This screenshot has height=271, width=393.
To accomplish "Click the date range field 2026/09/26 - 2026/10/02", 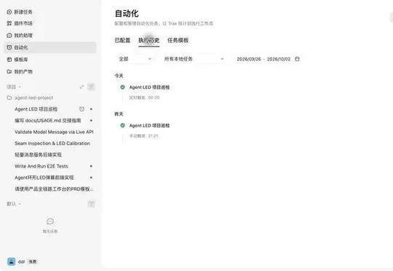I will click(268, 59).
